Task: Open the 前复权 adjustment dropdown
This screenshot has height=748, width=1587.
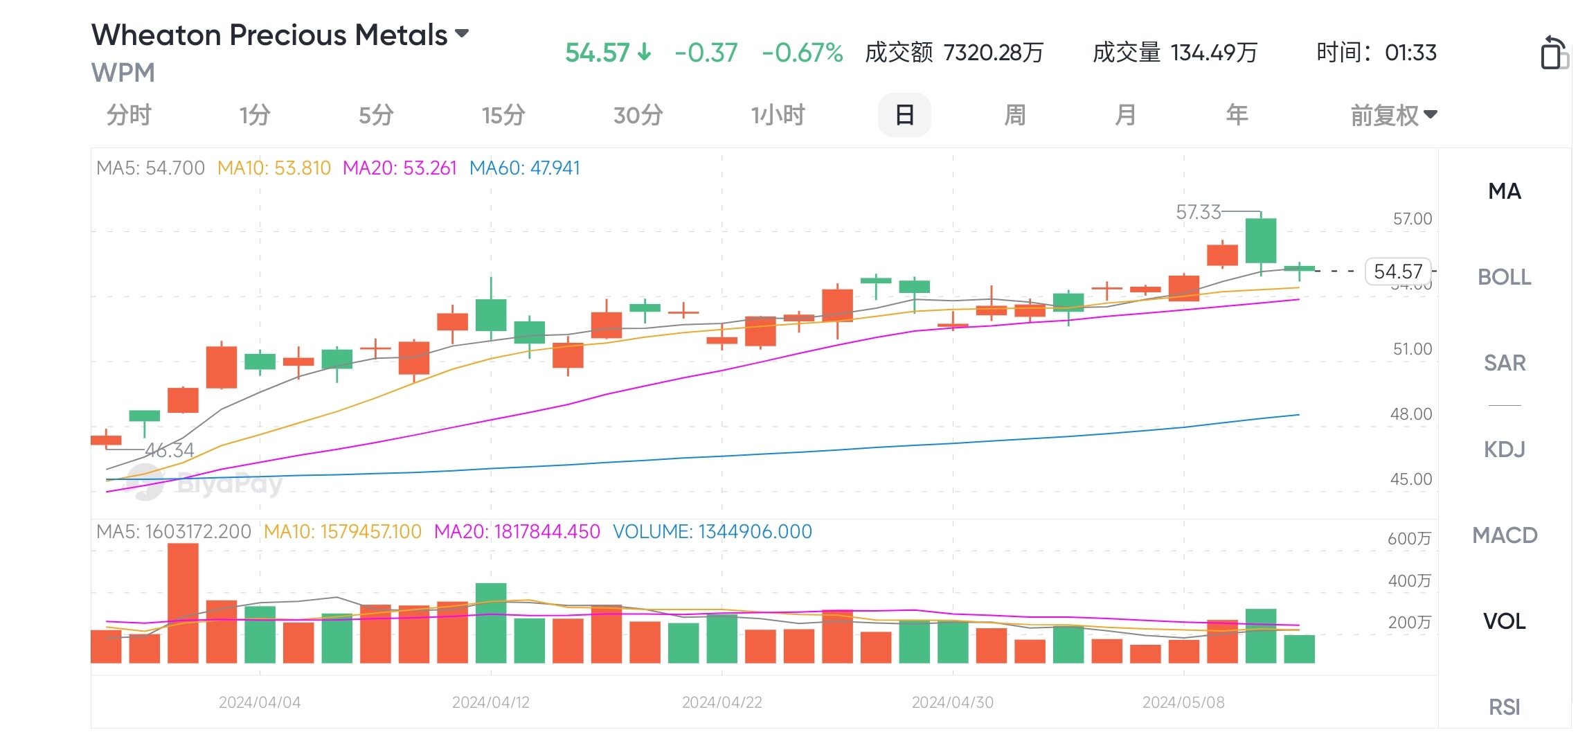Action: [1394, 115]
